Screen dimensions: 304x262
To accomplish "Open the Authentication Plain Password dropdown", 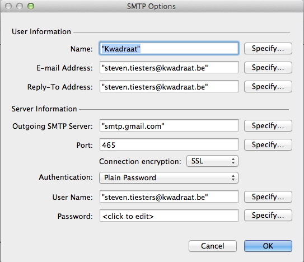I will (169, 177).
